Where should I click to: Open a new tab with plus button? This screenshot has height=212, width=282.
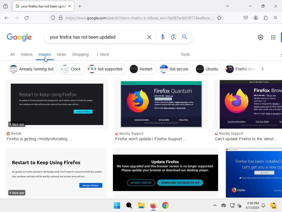pos(80,6)
